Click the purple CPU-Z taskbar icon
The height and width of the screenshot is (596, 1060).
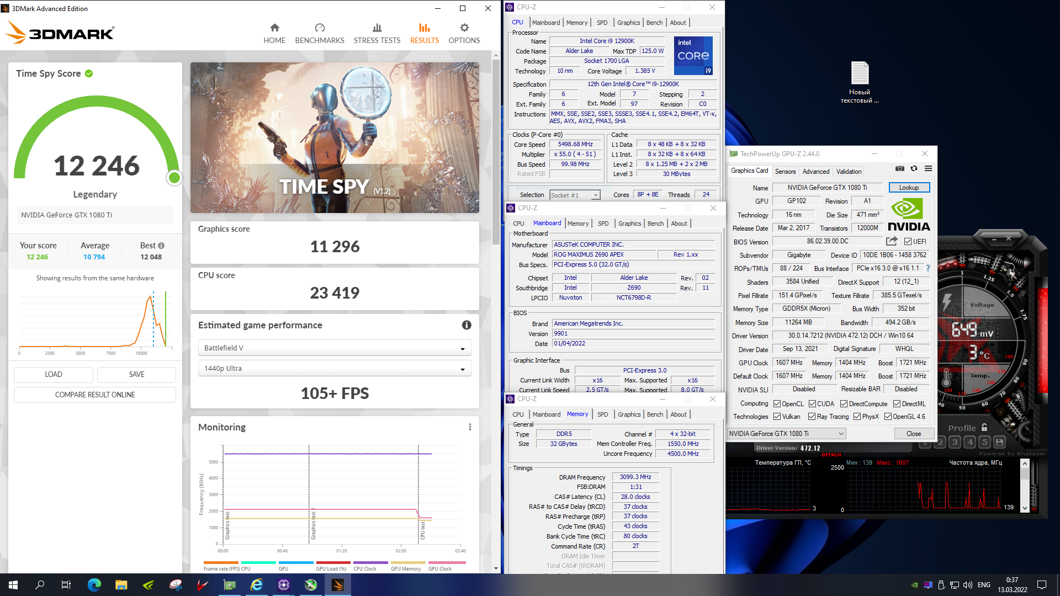[x=284, y=585]
